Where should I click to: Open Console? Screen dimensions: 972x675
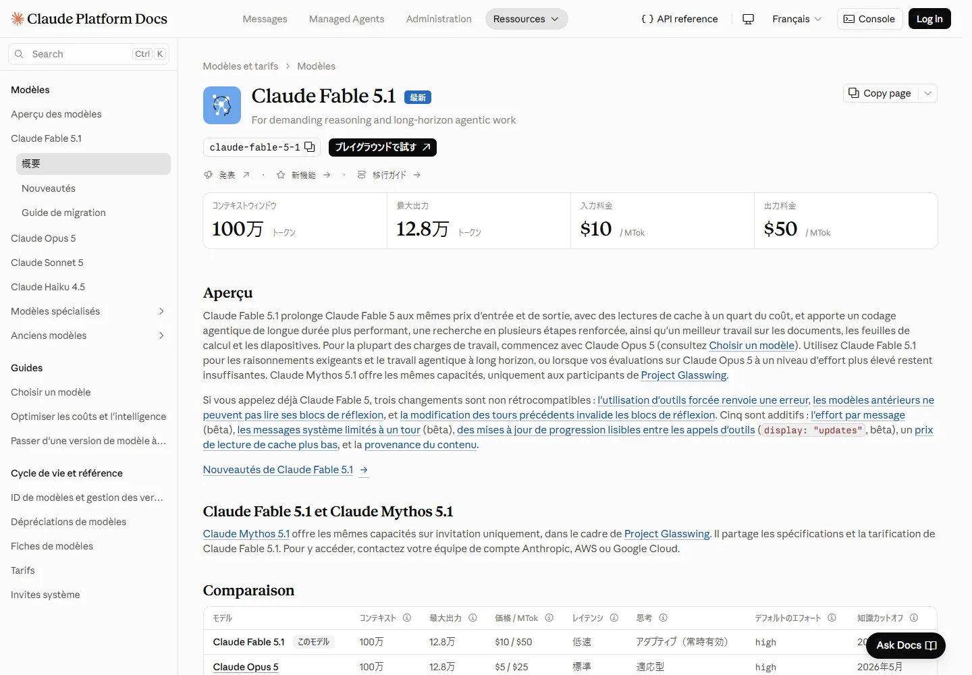click(869, 19)
